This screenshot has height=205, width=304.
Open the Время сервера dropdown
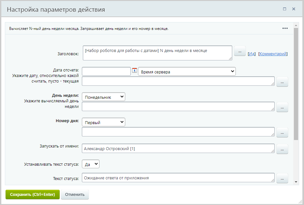pos(187,71)
